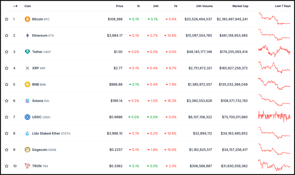295x175 pixels.
Task: Click Lido Staked Ether volume $32,894,112
Action: [x=202, y=134]
